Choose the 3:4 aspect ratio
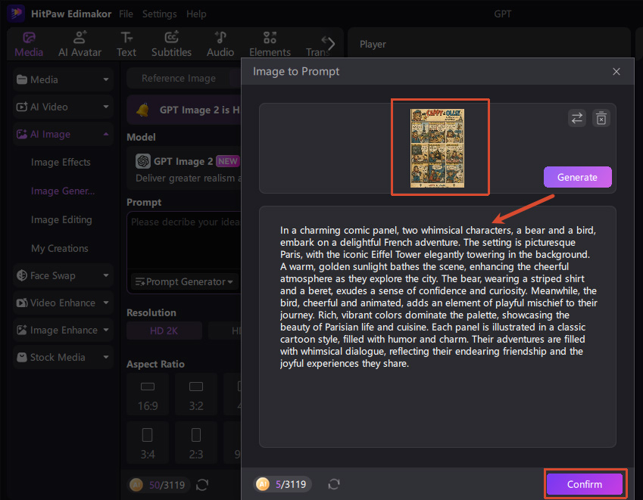Image resolution: width=643 pixels, height=500 pixels. (148, 443)
